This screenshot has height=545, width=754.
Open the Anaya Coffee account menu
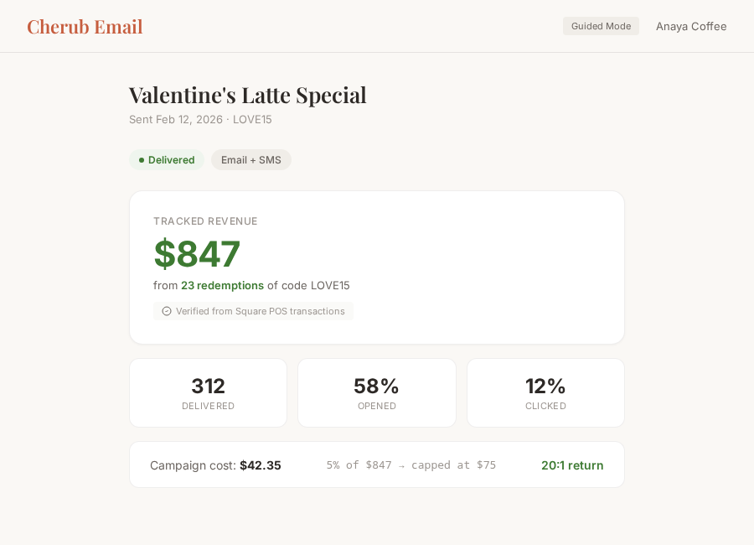click(x=691, y=26)
